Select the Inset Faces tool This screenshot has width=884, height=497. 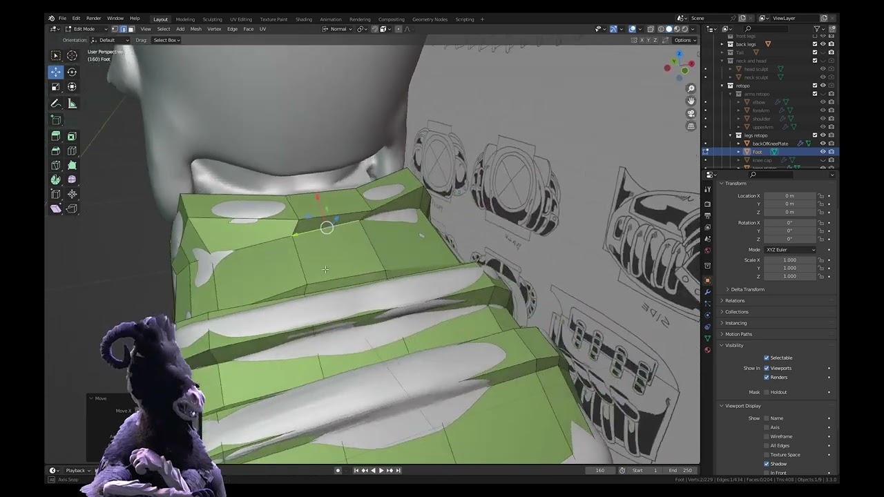[x=72, y=137]
